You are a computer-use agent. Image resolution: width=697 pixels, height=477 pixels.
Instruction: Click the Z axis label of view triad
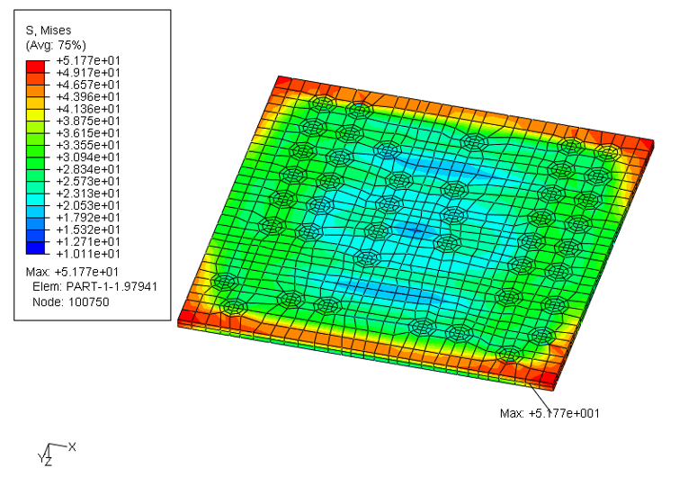pyautogui.click(x=49, y=462)
